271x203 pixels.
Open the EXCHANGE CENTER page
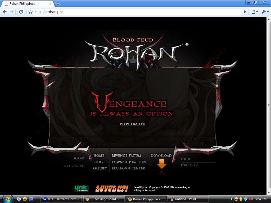pyautogui.click(x=128, y=168)
